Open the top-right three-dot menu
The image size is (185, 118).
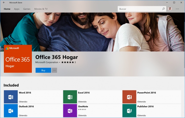point(177,9)
